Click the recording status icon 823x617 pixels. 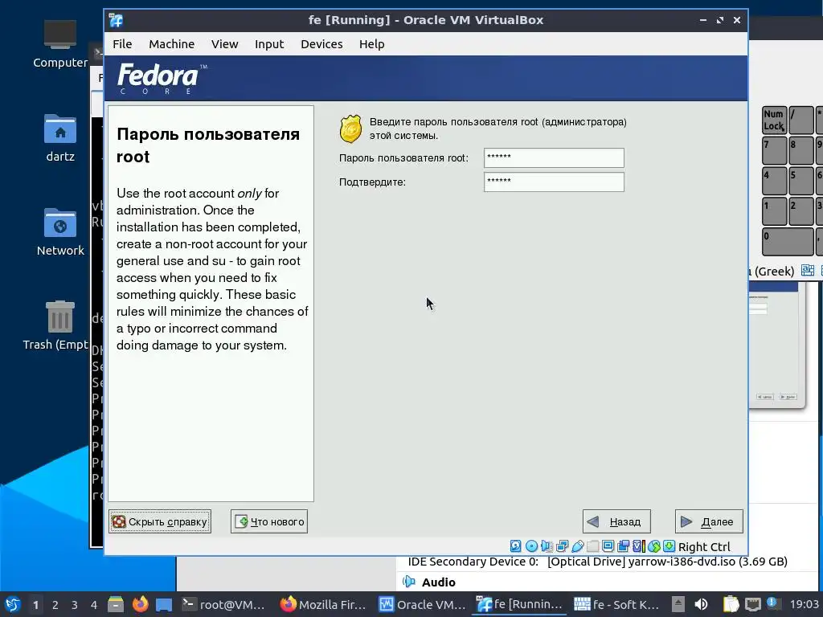click(x=623, y=546)
